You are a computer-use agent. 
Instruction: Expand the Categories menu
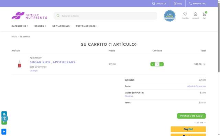pyautogui.click(x=20, y=26)
